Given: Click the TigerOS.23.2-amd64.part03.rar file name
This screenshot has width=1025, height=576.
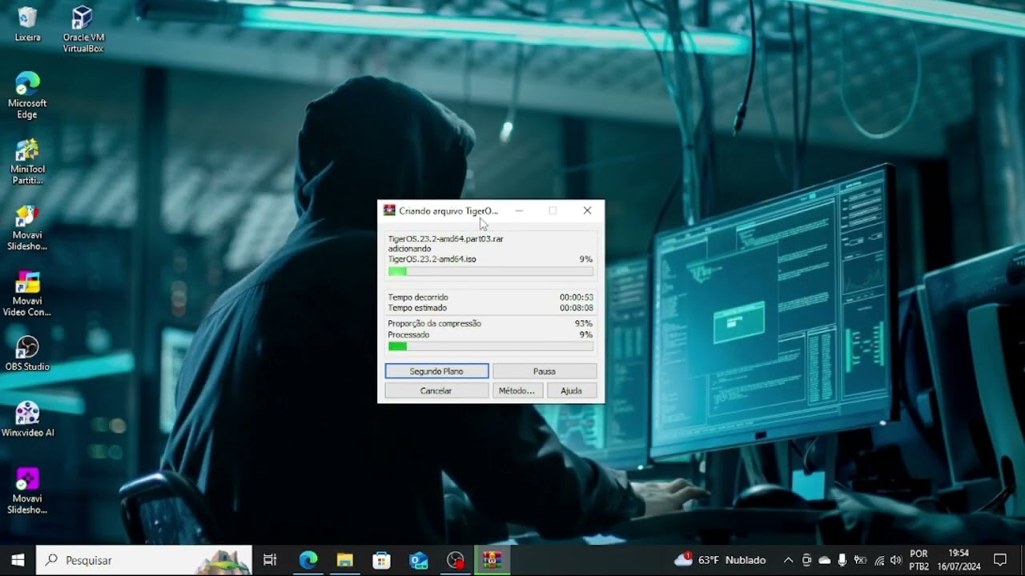Looking at the screenshot, I should [x=446, y=238].
